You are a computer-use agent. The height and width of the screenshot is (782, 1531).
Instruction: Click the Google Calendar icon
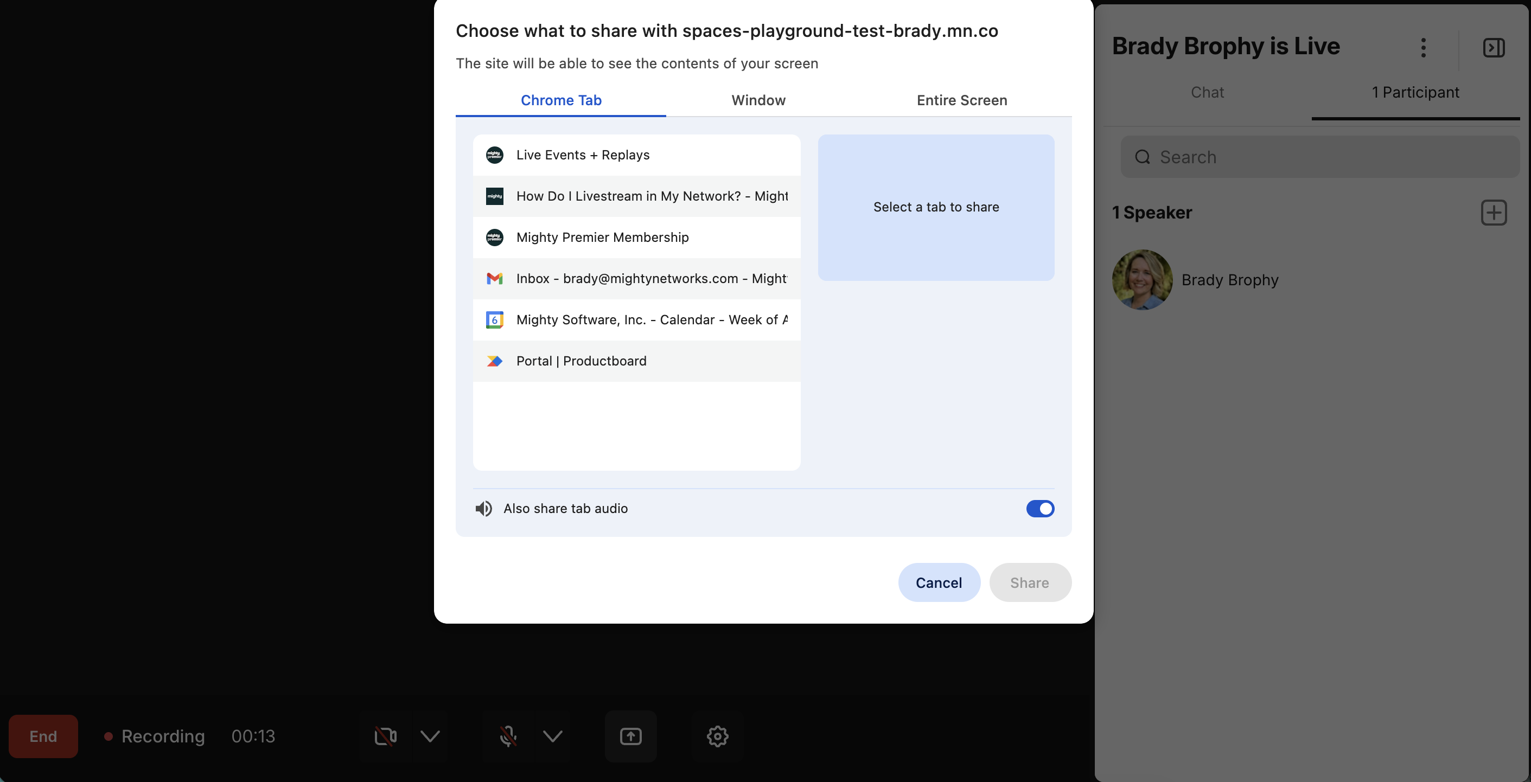point(494,320)
